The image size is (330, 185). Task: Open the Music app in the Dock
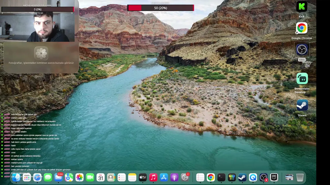(153, 177)
